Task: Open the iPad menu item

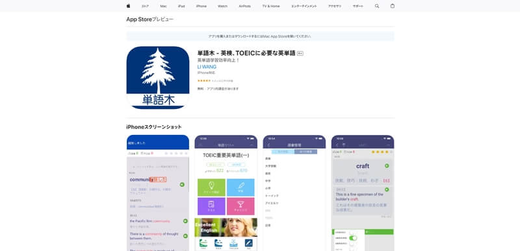Action: tap(181, 6)
